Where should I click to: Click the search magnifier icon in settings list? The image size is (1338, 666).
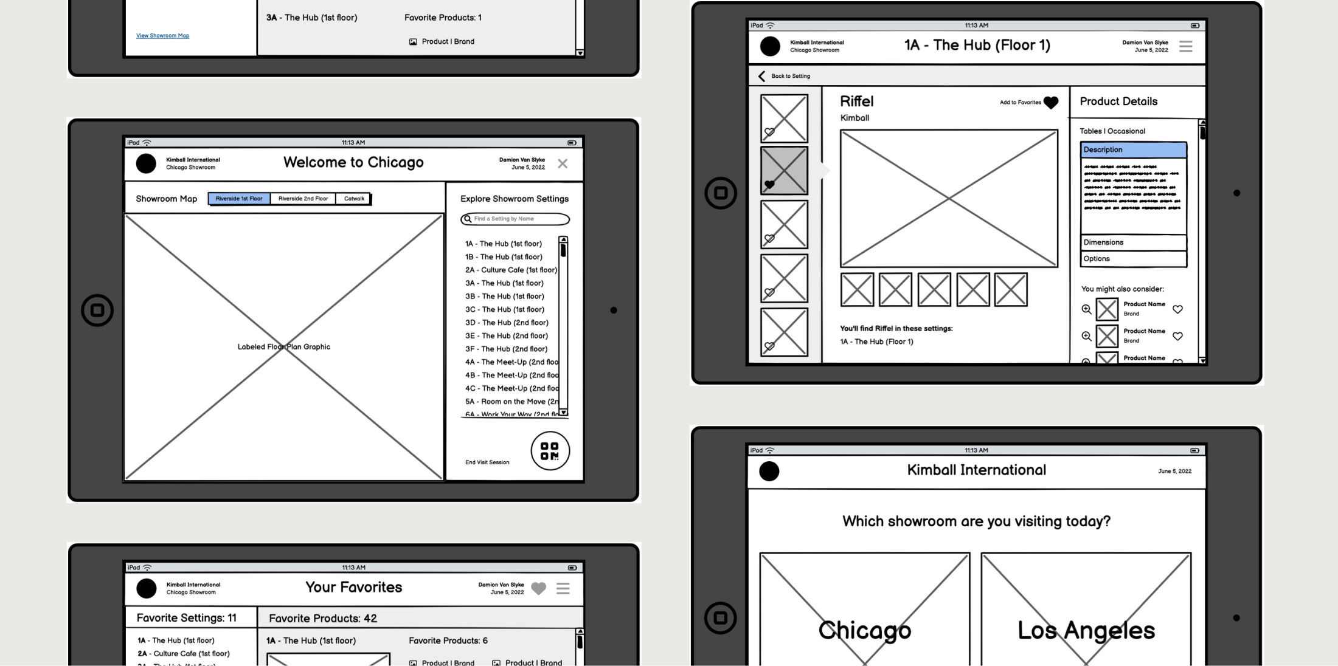point(468,218)
